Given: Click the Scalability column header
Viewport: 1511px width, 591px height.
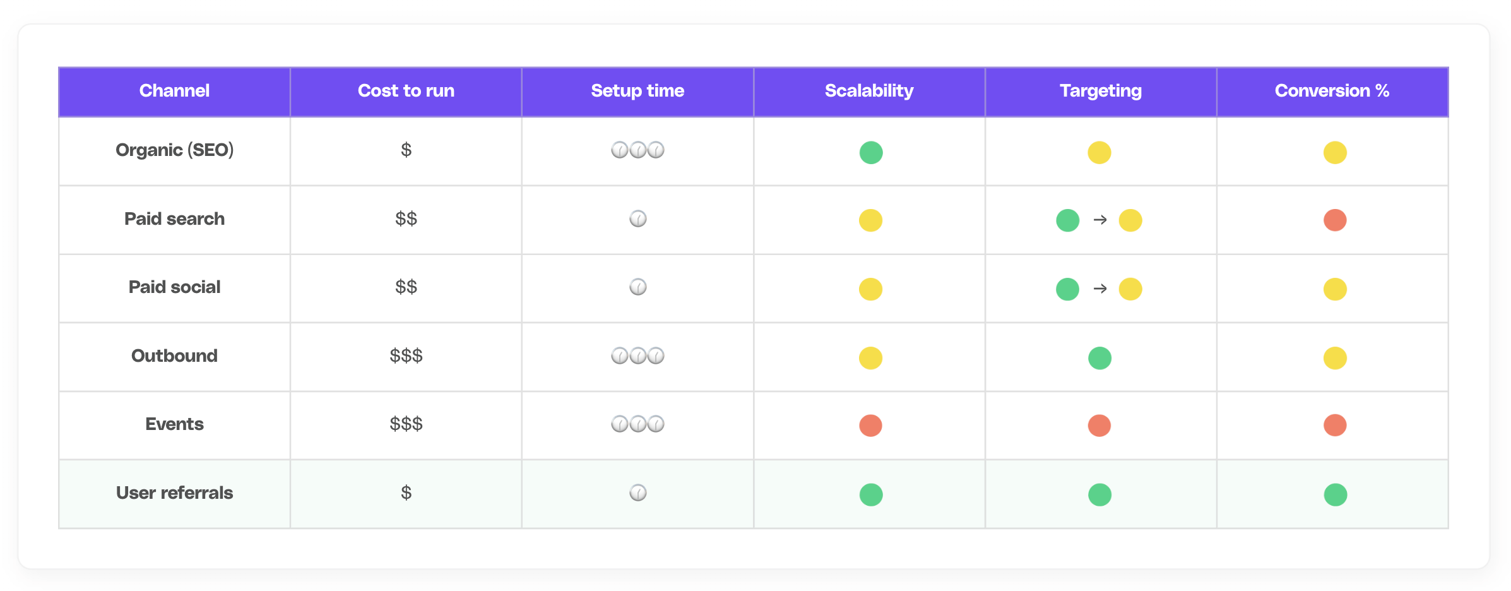Looking at the screenshot, I should [x=869, y=92].
